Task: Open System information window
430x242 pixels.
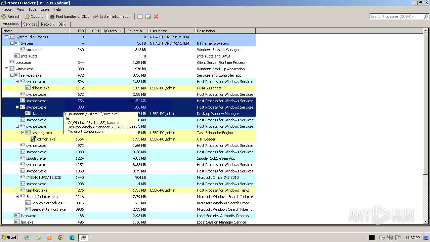Action: 112,16
